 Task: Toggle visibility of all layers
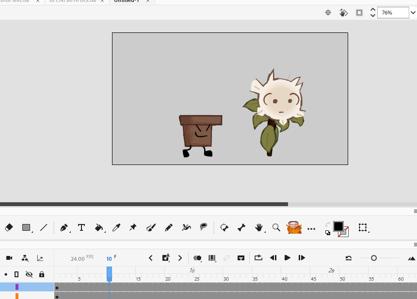(x=29, y=274)
